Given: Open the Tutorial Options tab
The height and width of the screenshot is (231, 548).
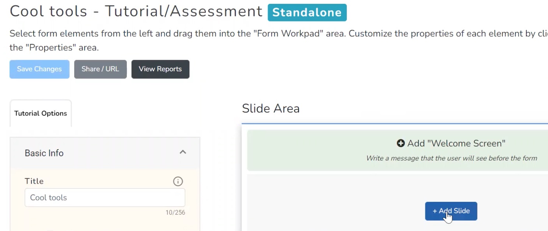Looking at the screenshot, I should [40, 113].
